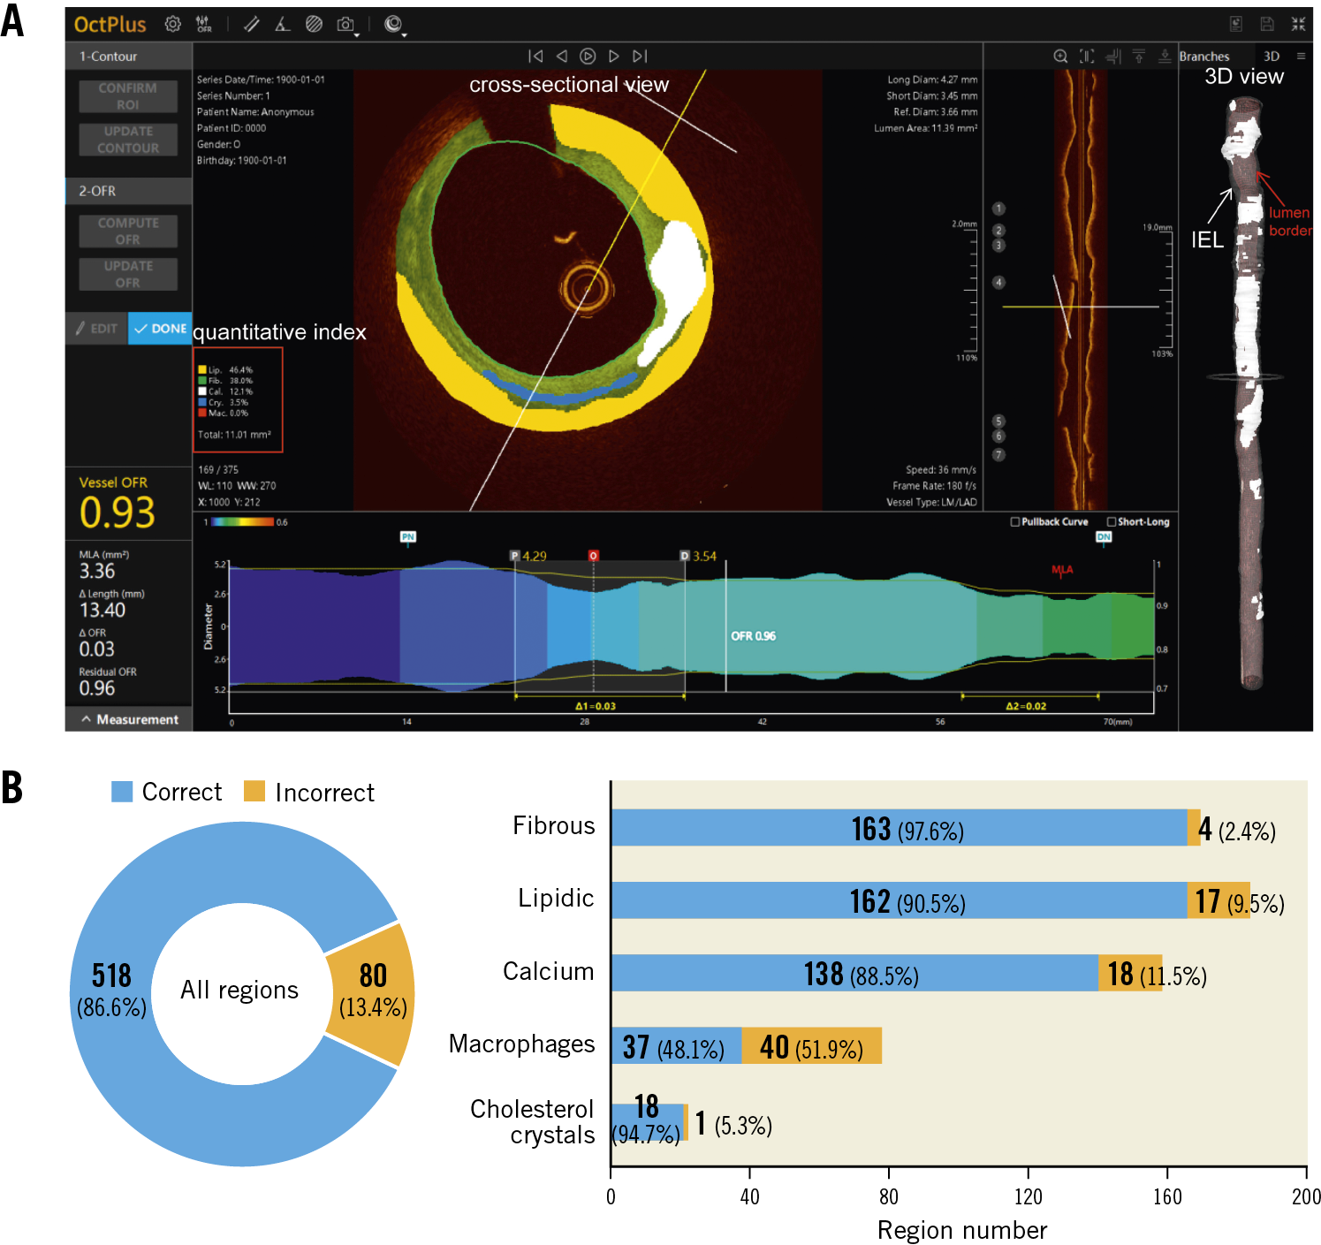The height and width of the screenshot is (1245, 1321).
Task: Click the play button for frame playback
Action: (x=588, y=57)
